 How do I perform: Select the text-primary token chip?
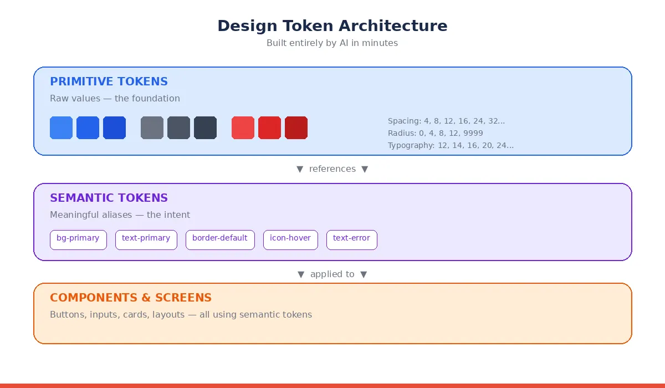[146, 240]
